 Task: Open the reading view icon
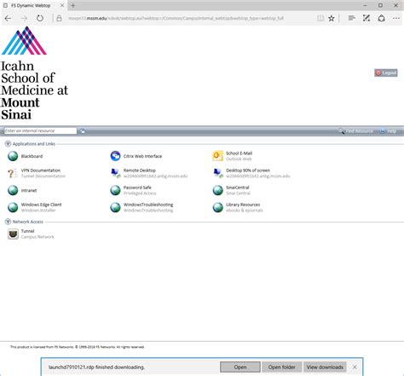(x=320, y=19)
